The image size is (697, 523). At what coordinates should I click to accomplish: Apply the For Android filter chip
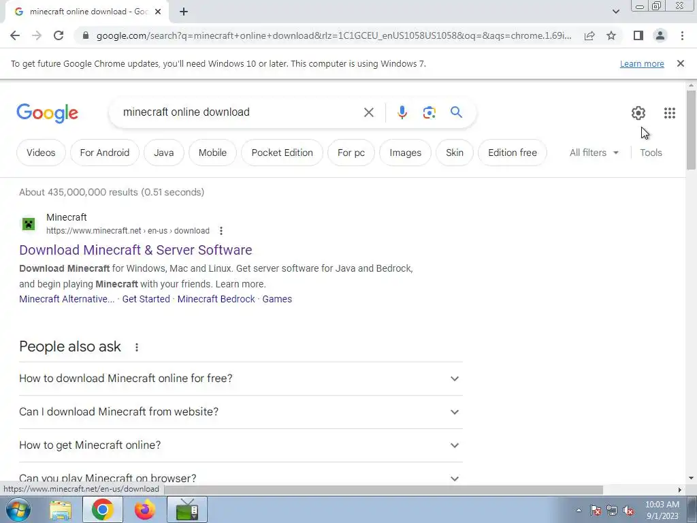(x=104, y=153)
